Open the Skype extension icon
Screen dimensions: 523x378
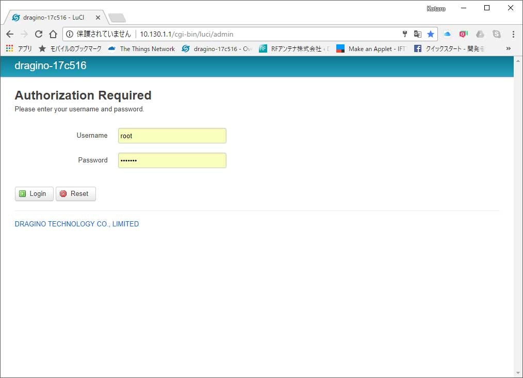click(497, 34)
